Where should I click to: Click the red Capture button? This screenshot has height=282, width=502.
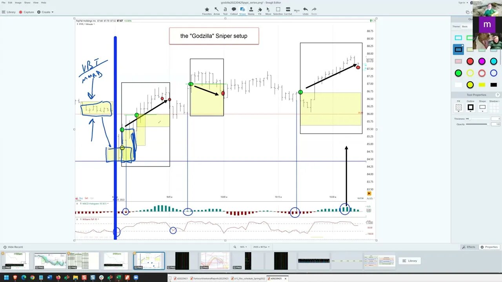27,12
